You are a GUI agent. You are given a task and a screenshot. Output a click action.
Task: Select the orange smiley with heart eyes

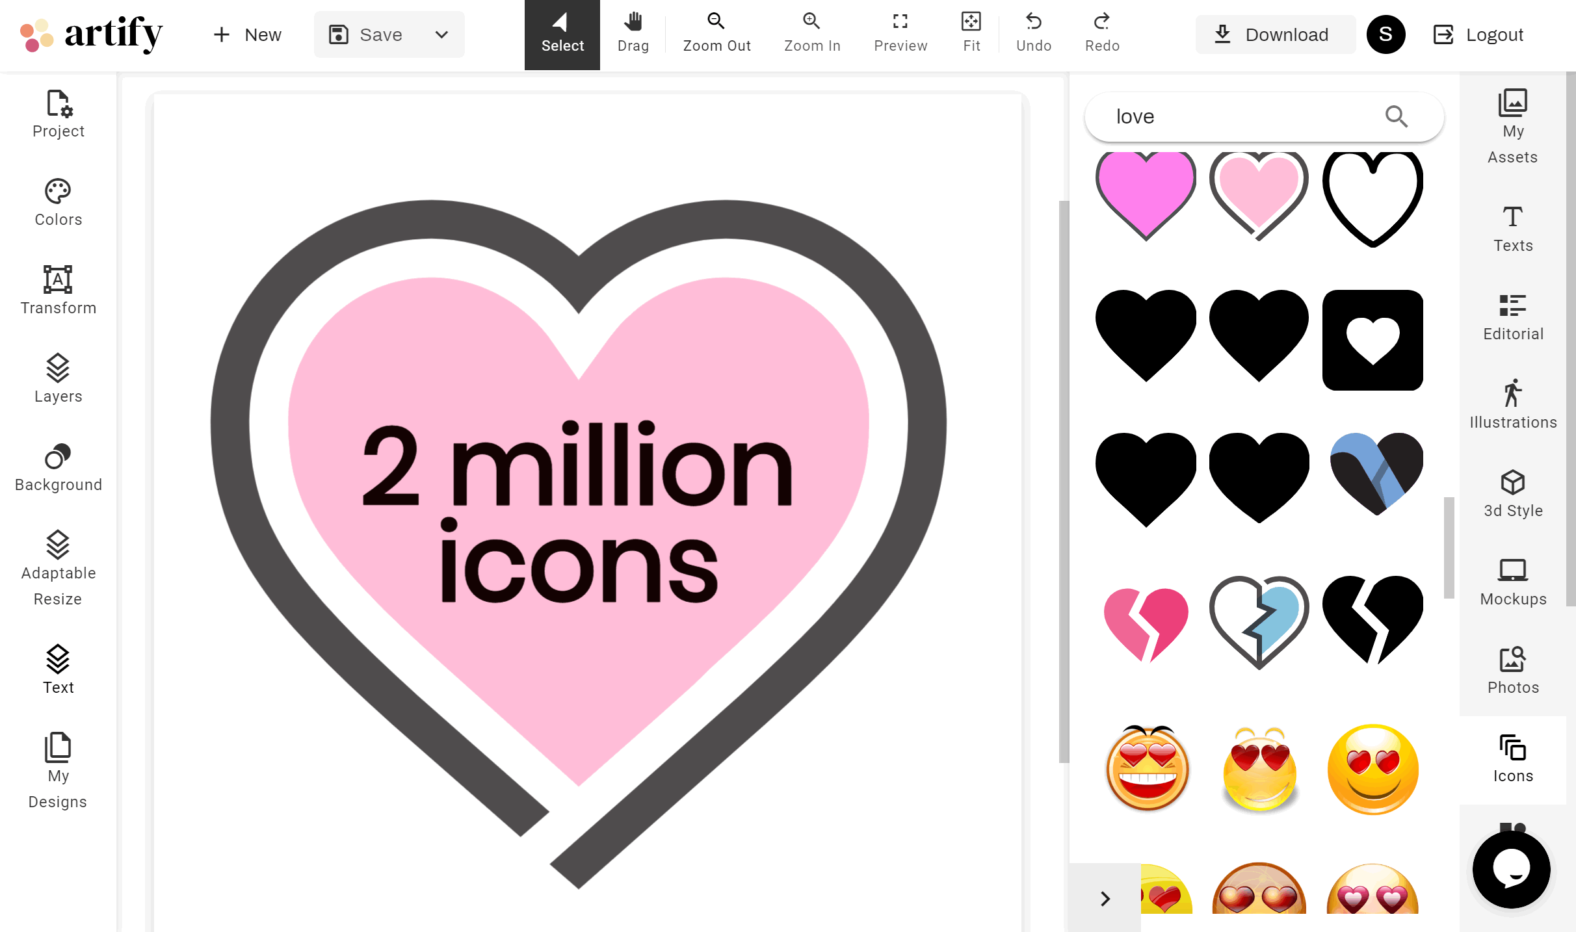tap(1372, 769)
